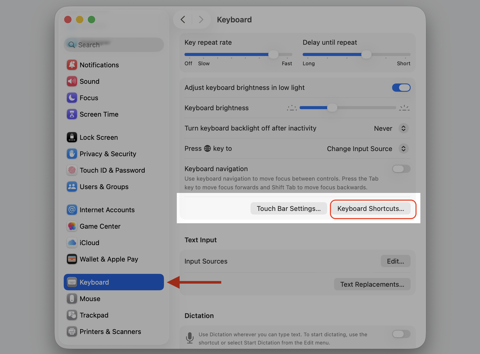Click the Delay until repeat slider
This screenshot has height=354, width=480.
(x=356, y=54)
